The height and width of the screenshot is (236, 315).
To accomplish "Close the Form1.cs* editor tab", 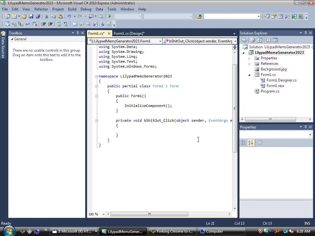I will (109, 33).
